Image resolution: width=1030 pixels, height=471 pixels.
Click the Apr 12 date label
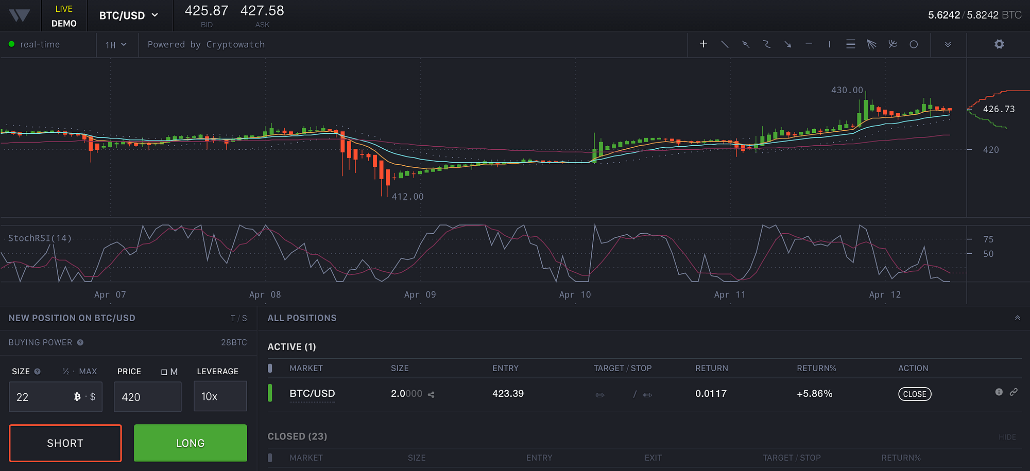(885, 295)
